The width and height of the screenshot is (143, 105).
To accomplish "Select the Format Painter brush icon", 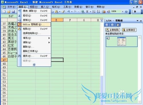I will 63,12.
